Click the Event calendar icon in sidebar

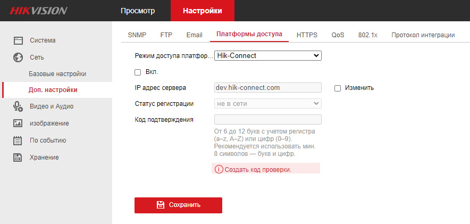(x=18, y=140)
